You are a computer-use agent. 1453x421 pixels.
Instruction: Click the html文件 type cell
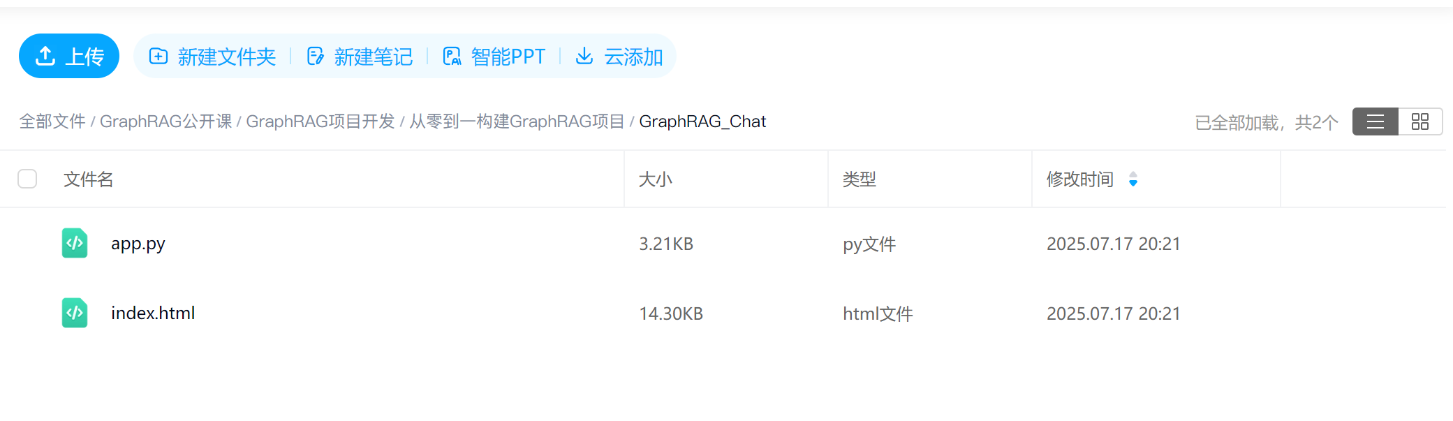pyautogui.click(x=878, y=313)
